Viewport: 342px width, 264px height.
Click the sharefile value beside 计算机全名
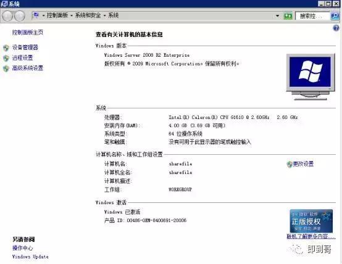[180, 173]
